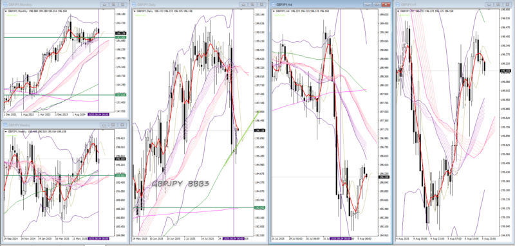
Task: Maximize the GBPJPY,Daily chart window
Action: [x=252, y=4]
